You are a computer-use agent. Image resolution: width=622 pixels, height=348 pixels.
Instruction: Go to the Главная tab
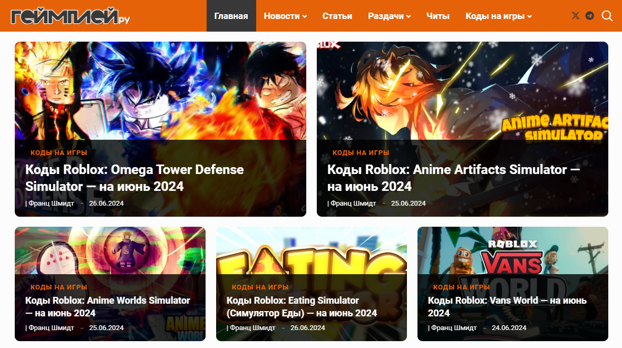pyautogui.click(x=231, y=16)
